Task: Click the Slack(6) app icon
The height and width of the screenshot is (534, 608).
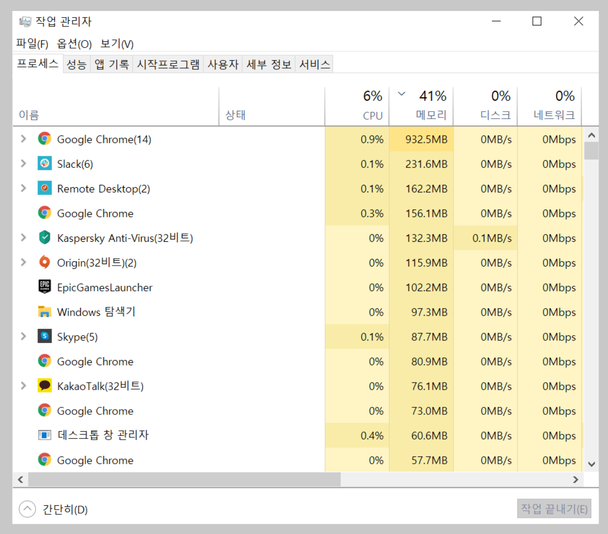Action: coord(45,163)
